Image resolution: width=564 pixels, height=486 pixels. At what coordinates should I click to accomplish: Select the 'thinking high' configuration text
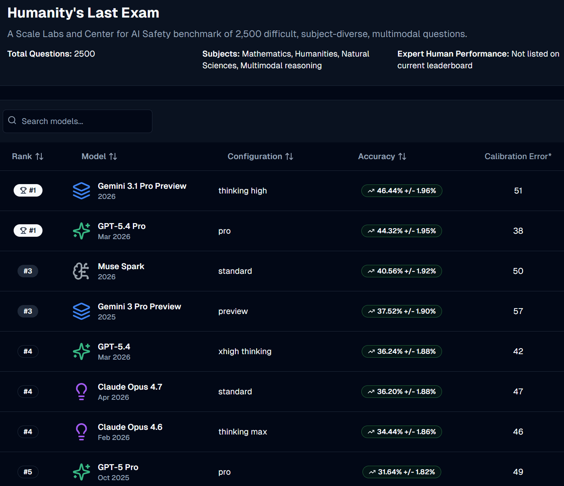pos(242,191)
